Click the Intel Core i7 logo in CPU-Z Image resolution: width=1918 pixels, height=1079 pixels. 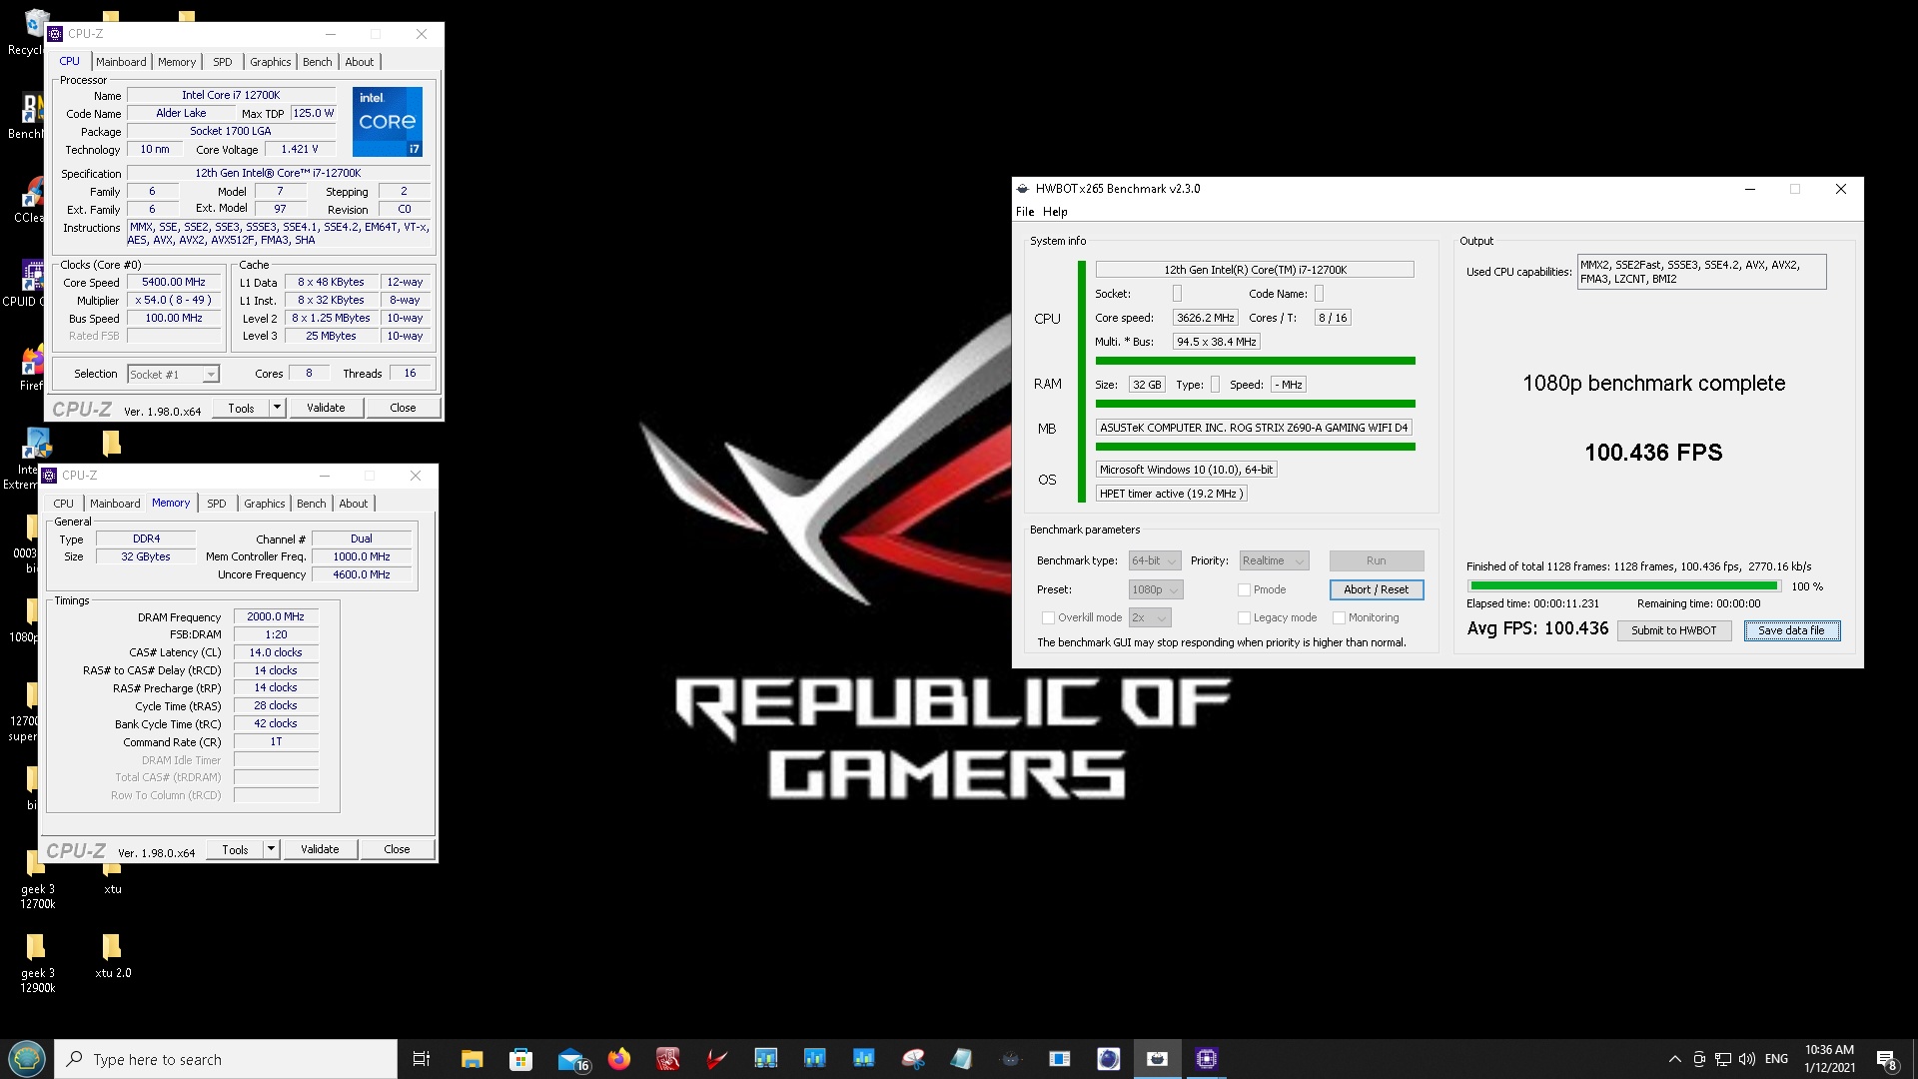pyautogui.click(x=388, y=121)
